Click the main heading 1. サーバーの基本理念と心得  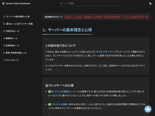(67, 30)
